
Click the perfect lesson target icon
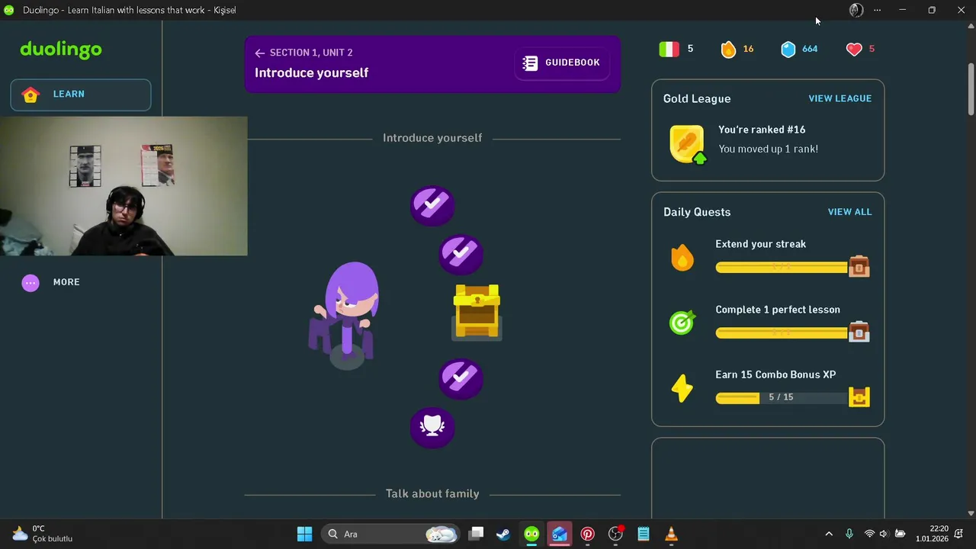tap(682, 323)
